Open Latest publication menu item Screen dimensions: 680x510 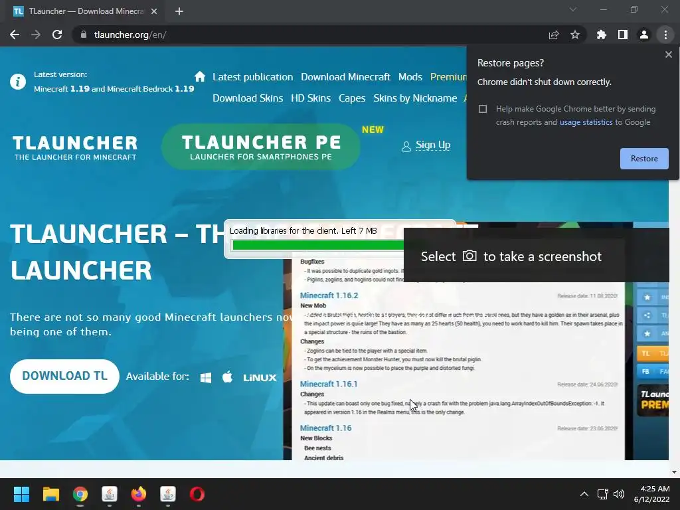tap(252, 77)
